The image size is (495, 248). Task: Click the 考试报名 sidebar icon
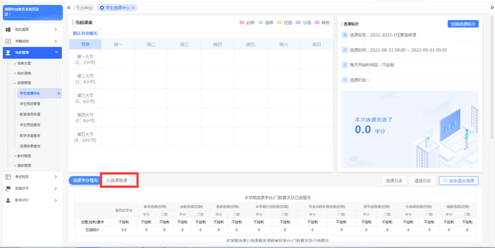pyautogui.click(x=8, y=177)
